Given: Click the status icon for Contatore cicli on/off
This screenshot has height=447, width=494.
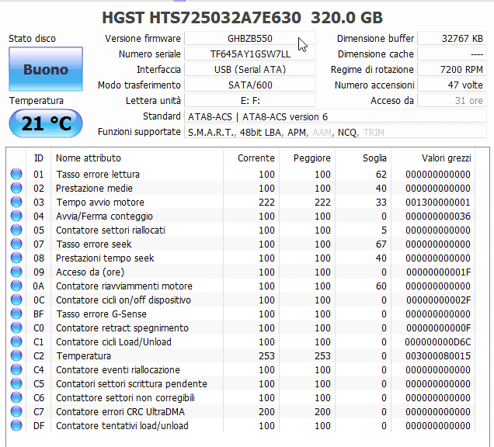Looking at the screenshot, I should coord(16,300).
